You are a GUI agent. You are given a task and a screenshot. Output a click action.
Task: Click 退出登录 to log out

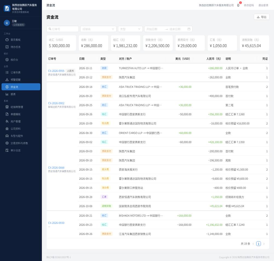(x=263, y=5)
